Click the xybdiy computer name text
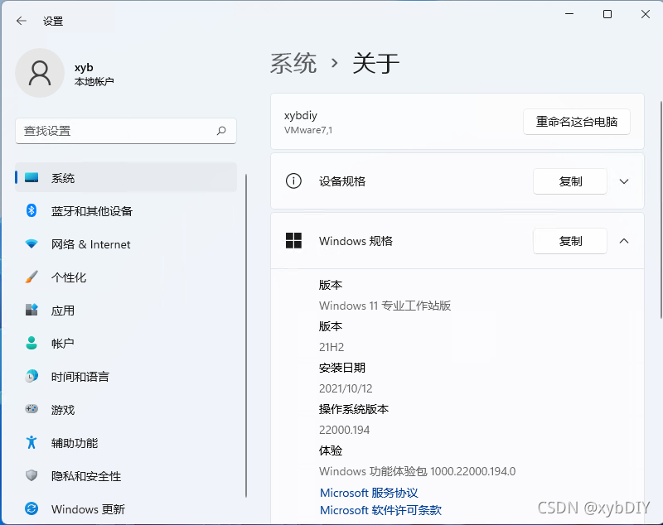This screenshot has width=663, height=525. (x=301, y=115)
